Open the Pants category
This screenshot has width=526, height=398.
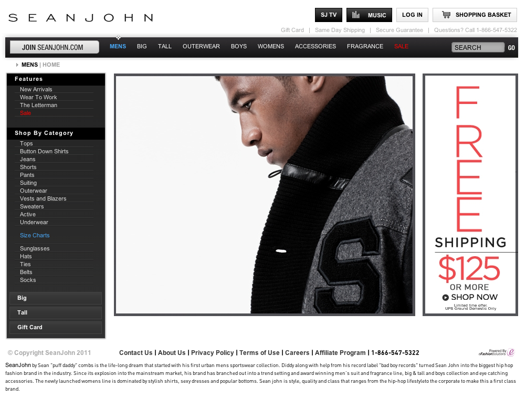pyautogui.click(x=27, y=175)
